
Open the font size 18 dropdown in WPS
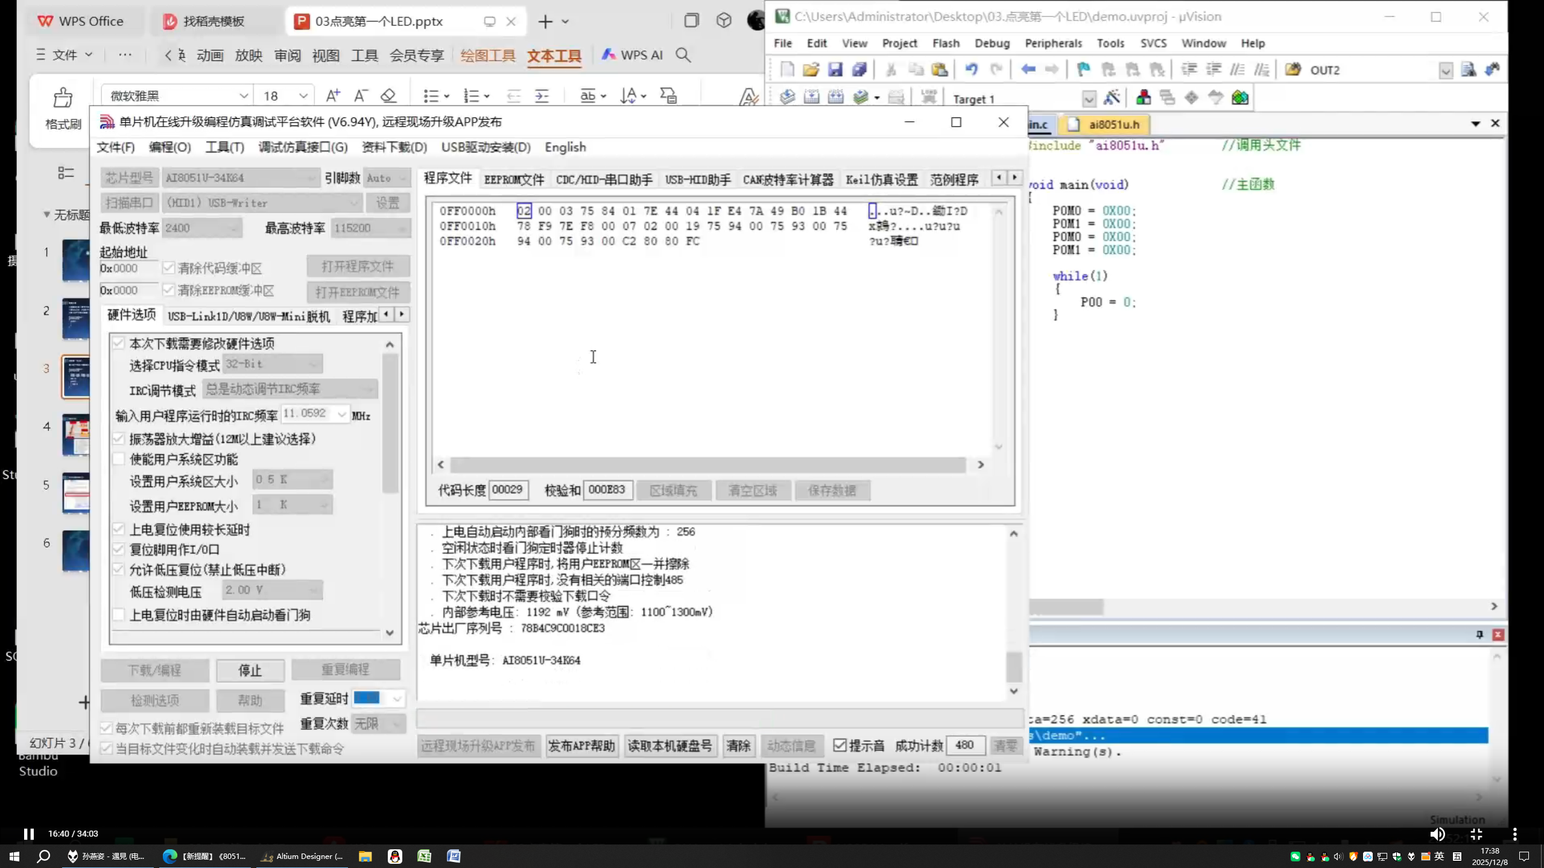(303, 95)
